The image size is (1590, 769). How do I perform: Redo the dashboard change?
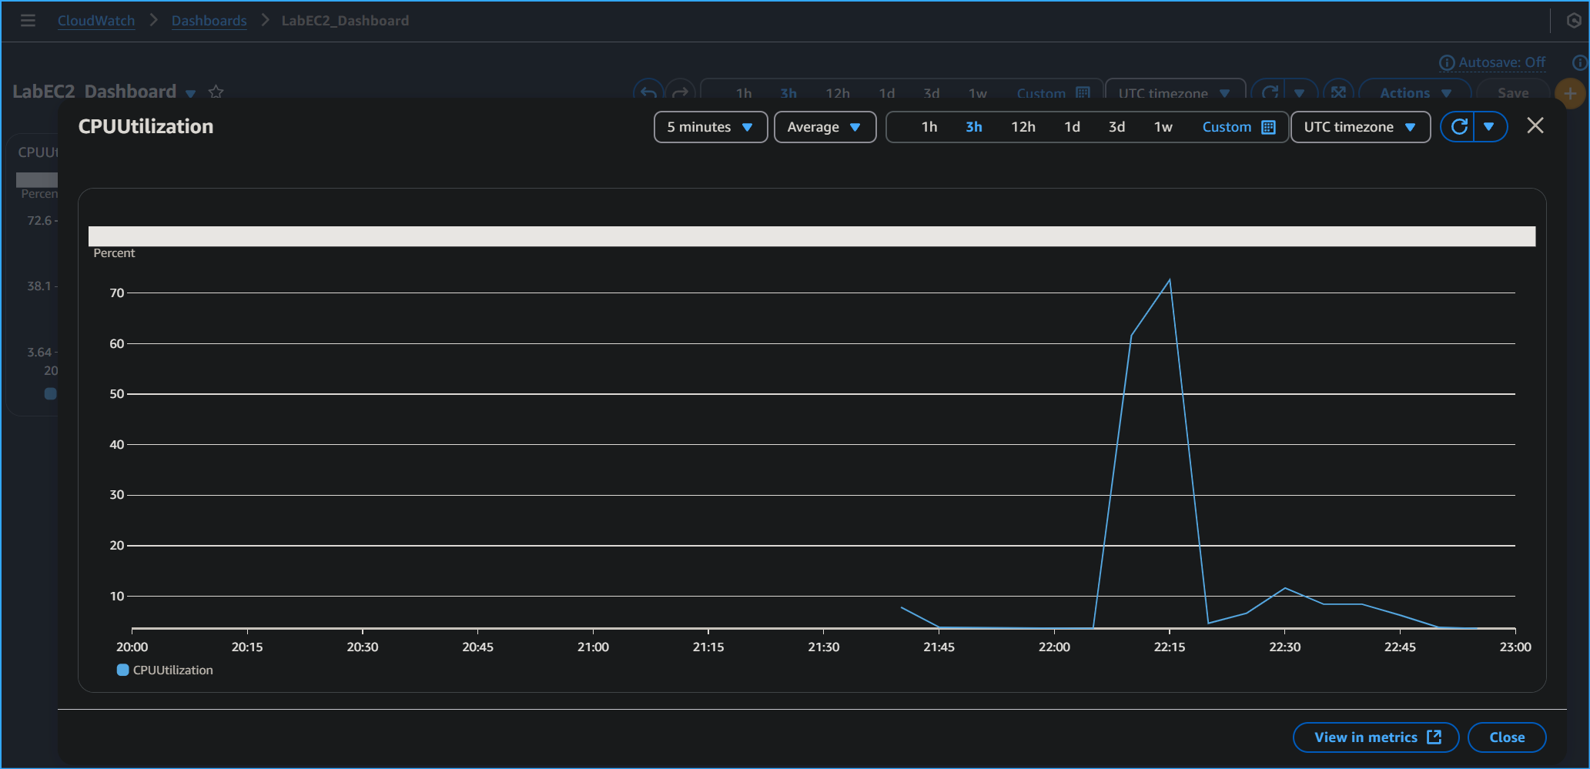(x=681, y=92)
